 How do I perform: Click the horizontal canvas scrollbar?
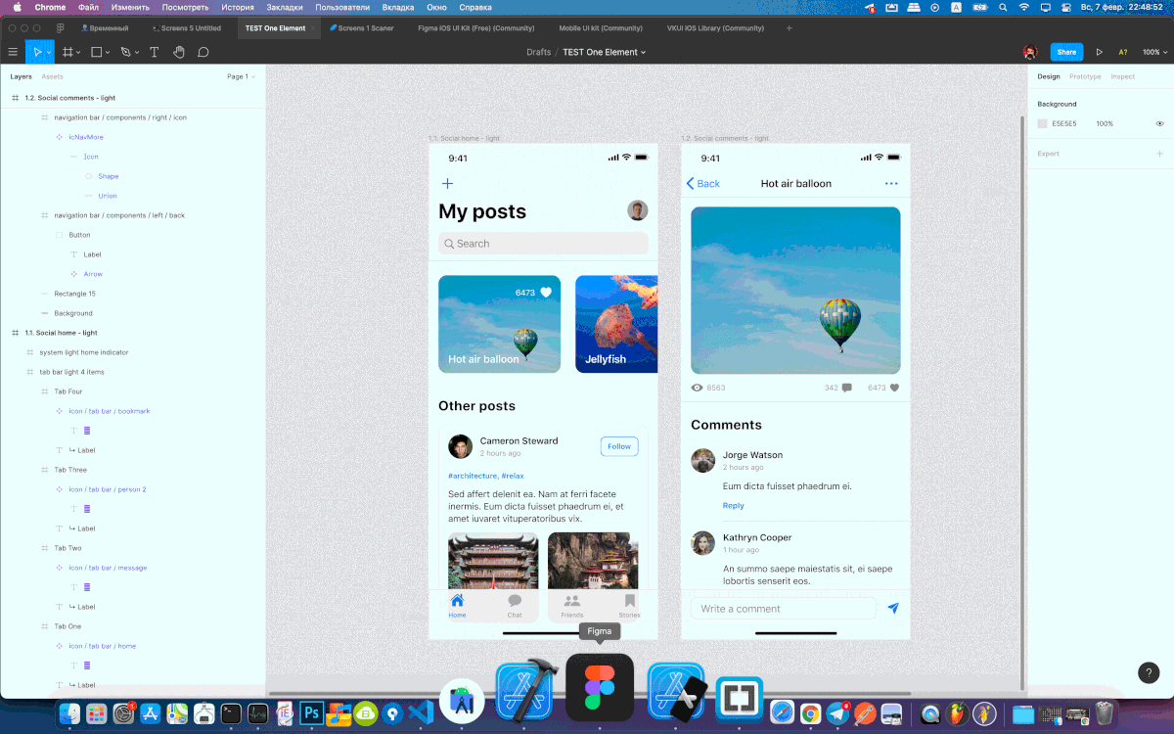point(590,694)
